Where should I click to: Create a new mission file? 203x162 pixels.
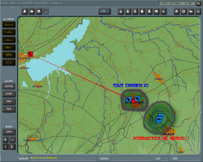tap(24, 11)
